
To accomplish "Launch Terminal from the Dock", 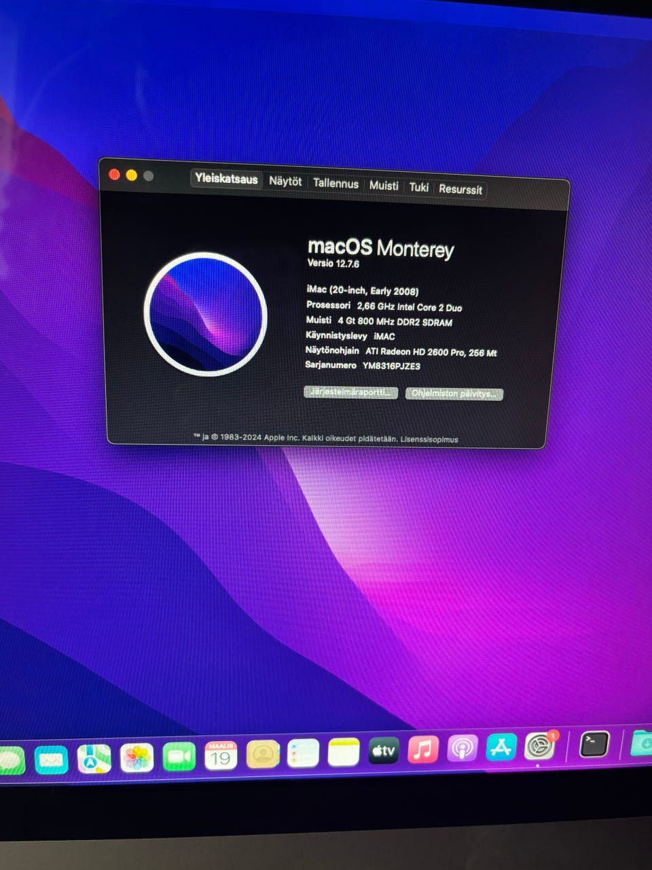I will pyautogui.click(x=594, y=744).
